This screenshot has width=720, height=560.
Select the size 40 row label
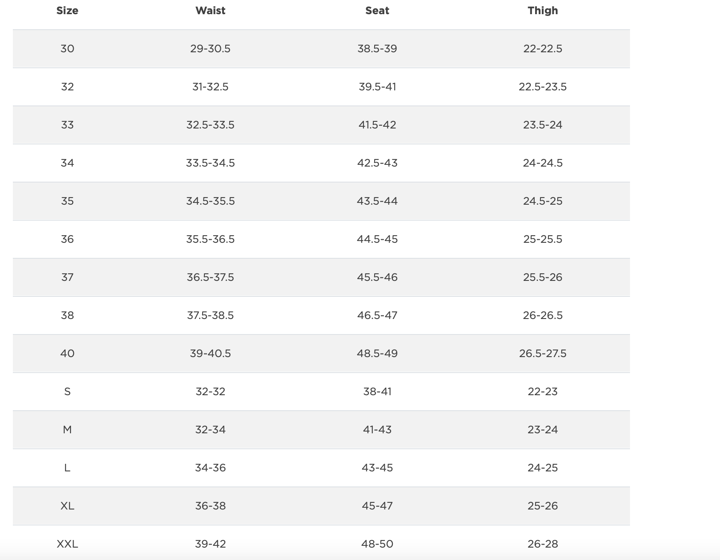point(67,354)
